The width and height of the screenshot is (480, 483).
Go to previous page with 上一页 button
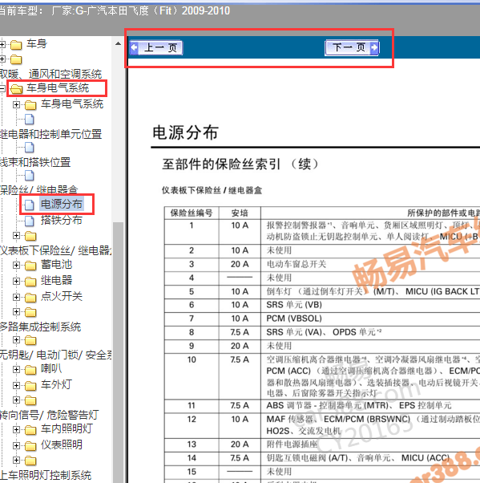pyautogui.click(x=156, y=48)
